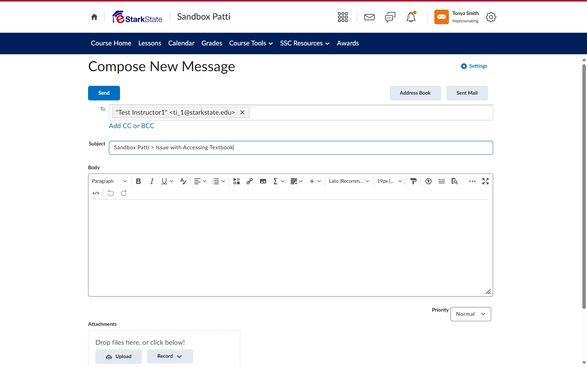The height and width of the screenshot is (367, 587).
Task: Open update alerts bell icon
Action: (x=411, y=17)
